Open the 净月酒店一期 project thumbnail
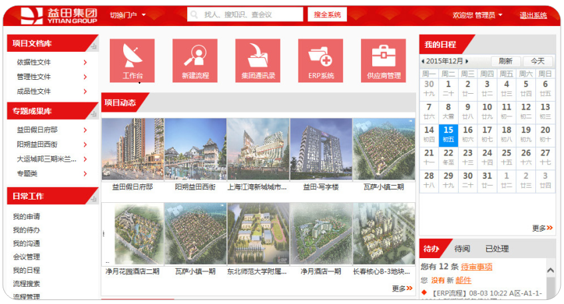Screen dimensions: 564x304 [x=321, y=233]
